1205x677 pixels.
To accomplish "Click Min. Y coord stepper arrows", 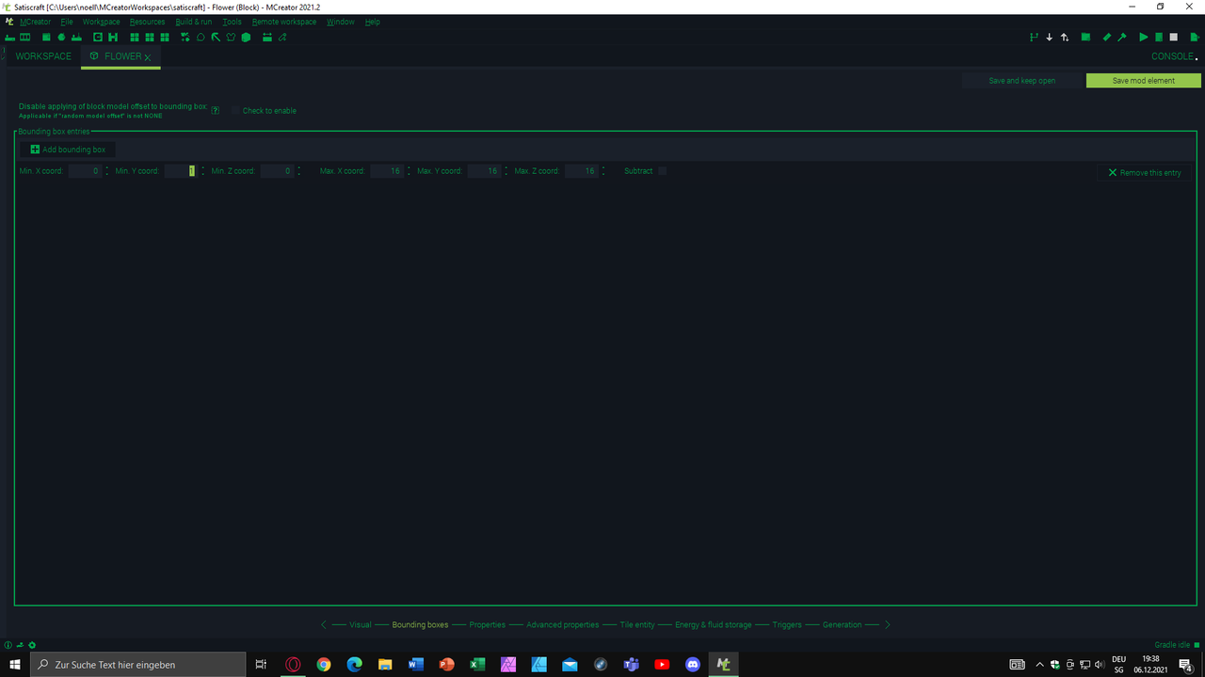I will coord(203,171).
